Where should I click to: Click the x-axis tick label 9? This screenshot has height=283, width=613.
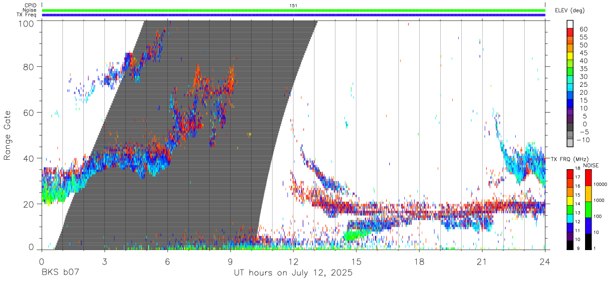click(x=231, y=261)
